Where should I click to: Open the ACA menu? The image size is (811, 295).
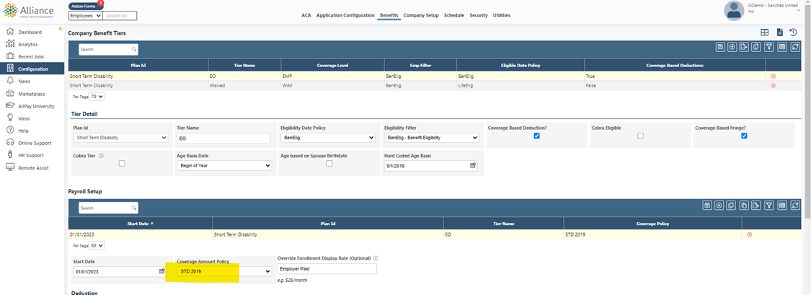click(x=306, y=16)
